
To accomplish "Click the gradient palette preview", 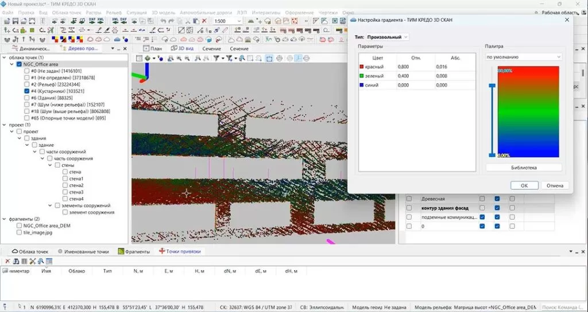I will click(x=528, y=112).
